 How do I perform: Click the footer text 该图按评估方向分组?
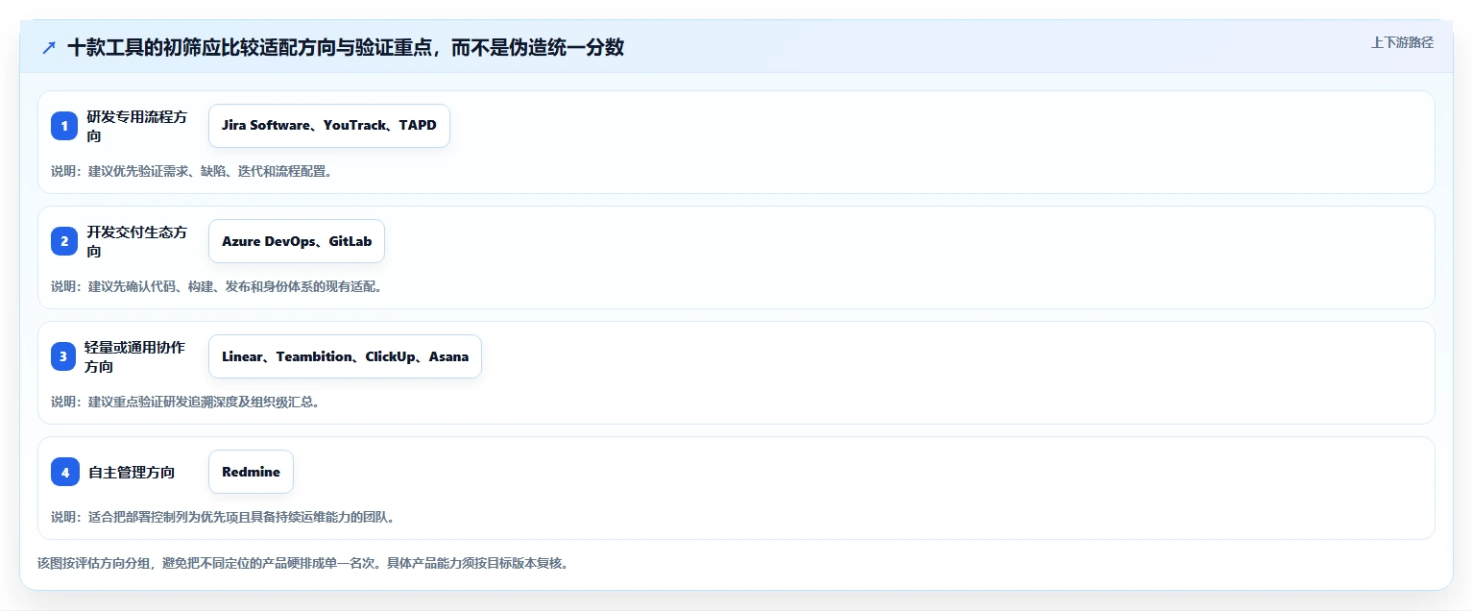[x=302, y=563]
